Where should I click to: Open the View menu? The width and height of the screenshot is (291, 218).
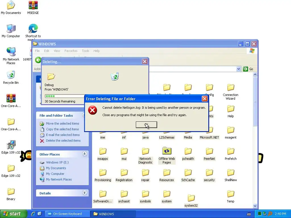[57, 51]
